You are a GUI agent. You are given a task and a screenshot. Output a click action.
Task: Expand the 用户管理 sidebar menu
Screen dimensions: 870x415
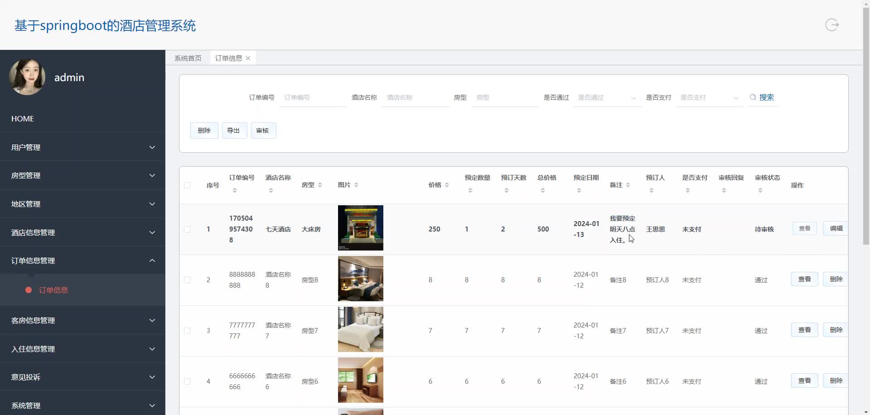pyautogui.click(x=82, y=147)
